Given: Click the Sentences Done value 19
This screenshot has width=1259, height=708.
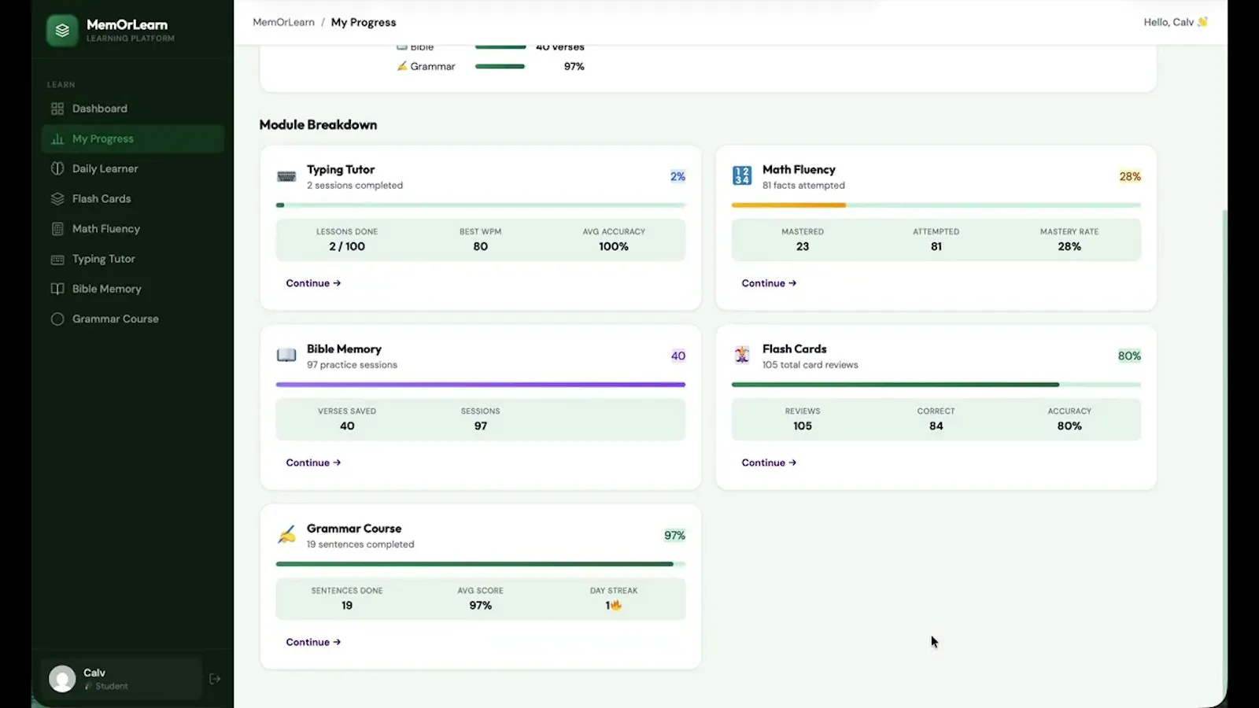Looking at the screenshot, I should click(347, 605).
